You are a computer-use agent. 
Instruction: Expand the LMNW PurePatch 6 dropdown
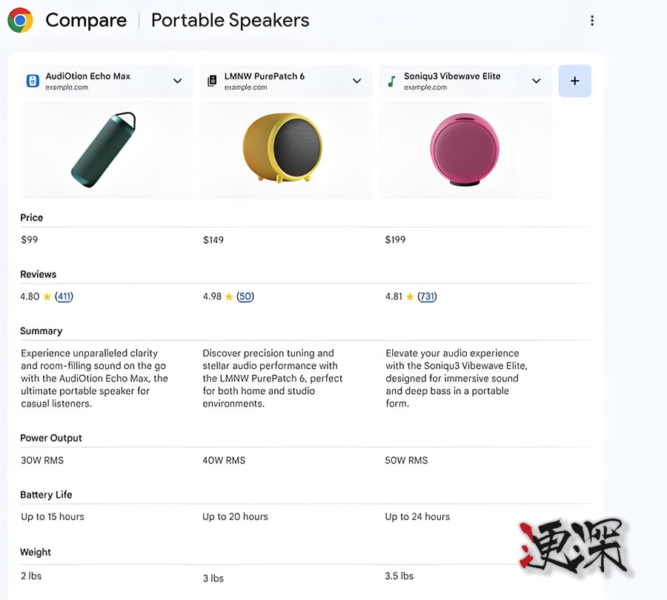click(x=356, y=81)
